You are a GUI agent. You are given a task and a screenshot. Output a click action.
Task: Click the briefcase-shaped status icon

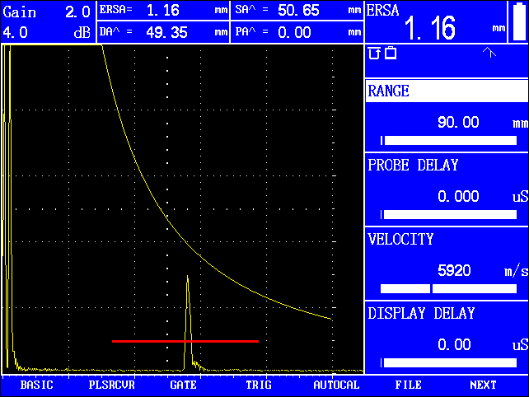(391, 53)
